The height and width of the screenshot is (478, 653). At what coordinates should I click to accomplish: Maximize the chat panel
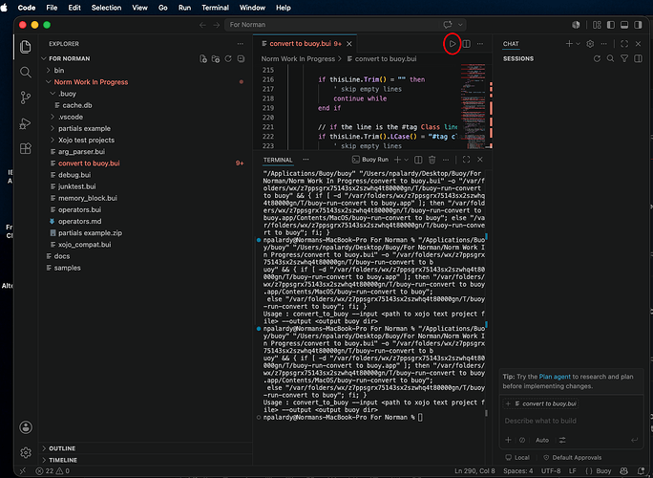pos(624,44)
